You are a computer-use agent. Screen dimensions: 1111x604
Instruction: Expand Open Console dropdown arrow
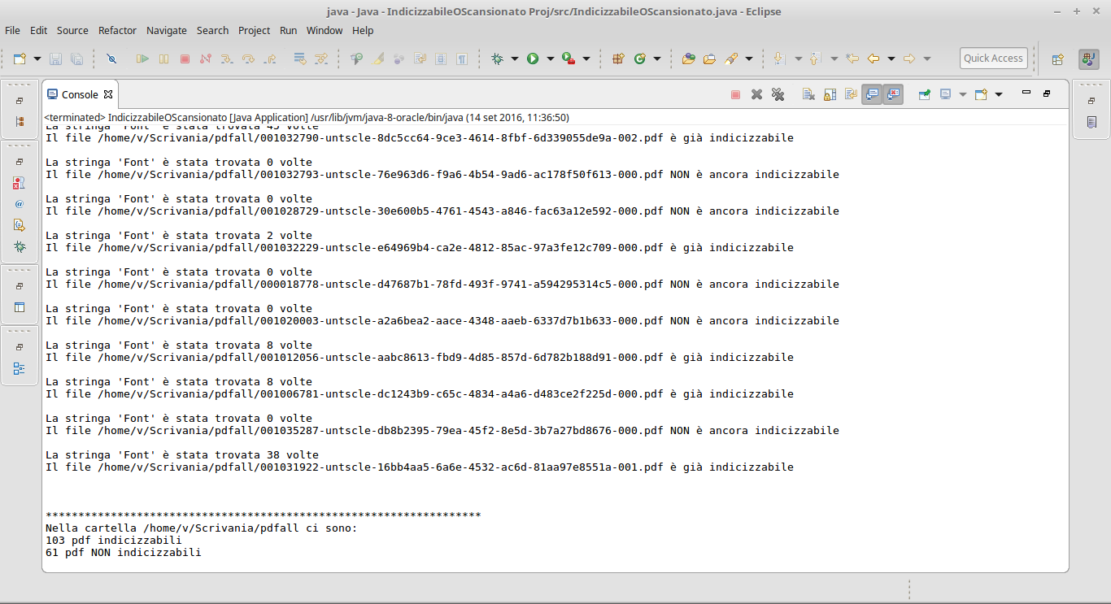click(x=999, y=94)
